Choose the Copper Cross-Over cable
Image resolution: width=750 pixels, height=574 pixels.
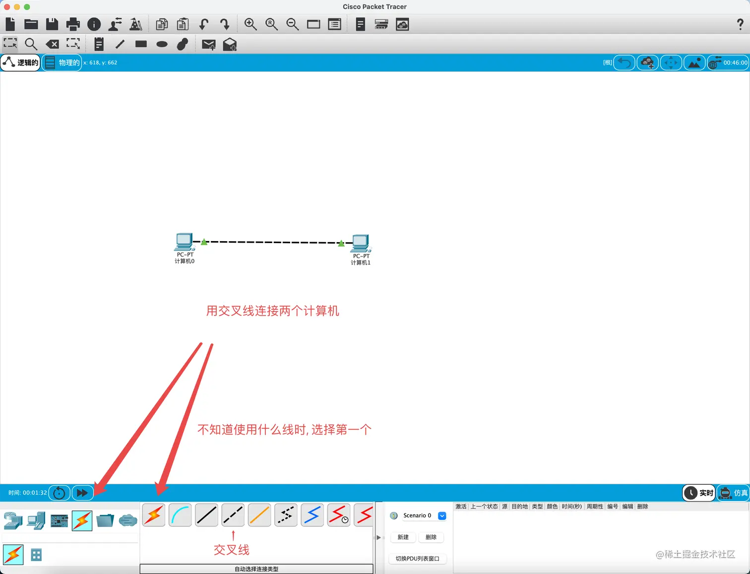pyautogui.click(x=233, y=515)
